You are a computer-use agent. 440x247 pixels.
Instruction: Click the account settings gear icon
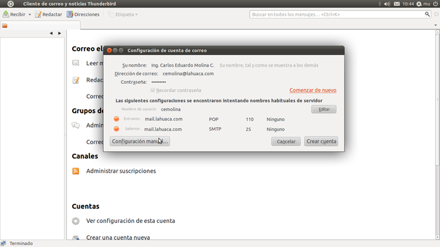[76, 221]
